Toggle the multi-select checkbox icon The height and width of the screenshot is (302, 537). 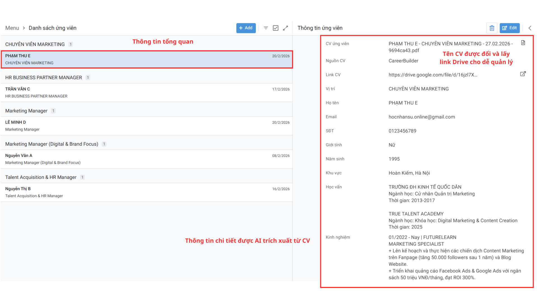(275, 28)
